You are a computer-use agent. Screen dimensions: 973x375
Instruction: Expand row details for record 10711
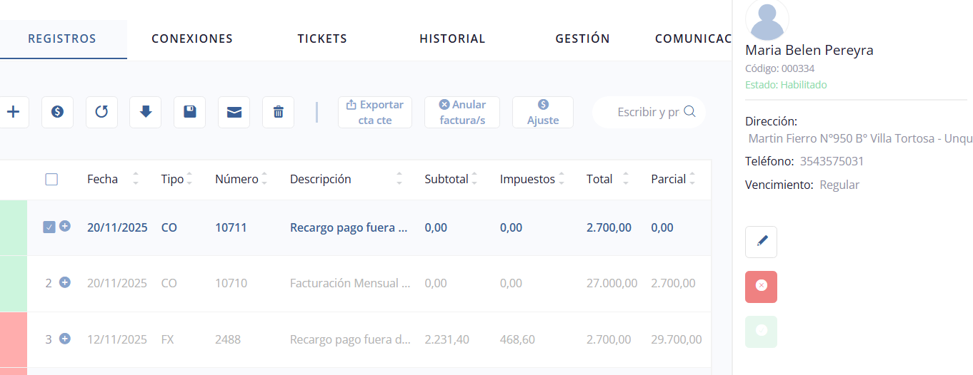pos(65,227)
